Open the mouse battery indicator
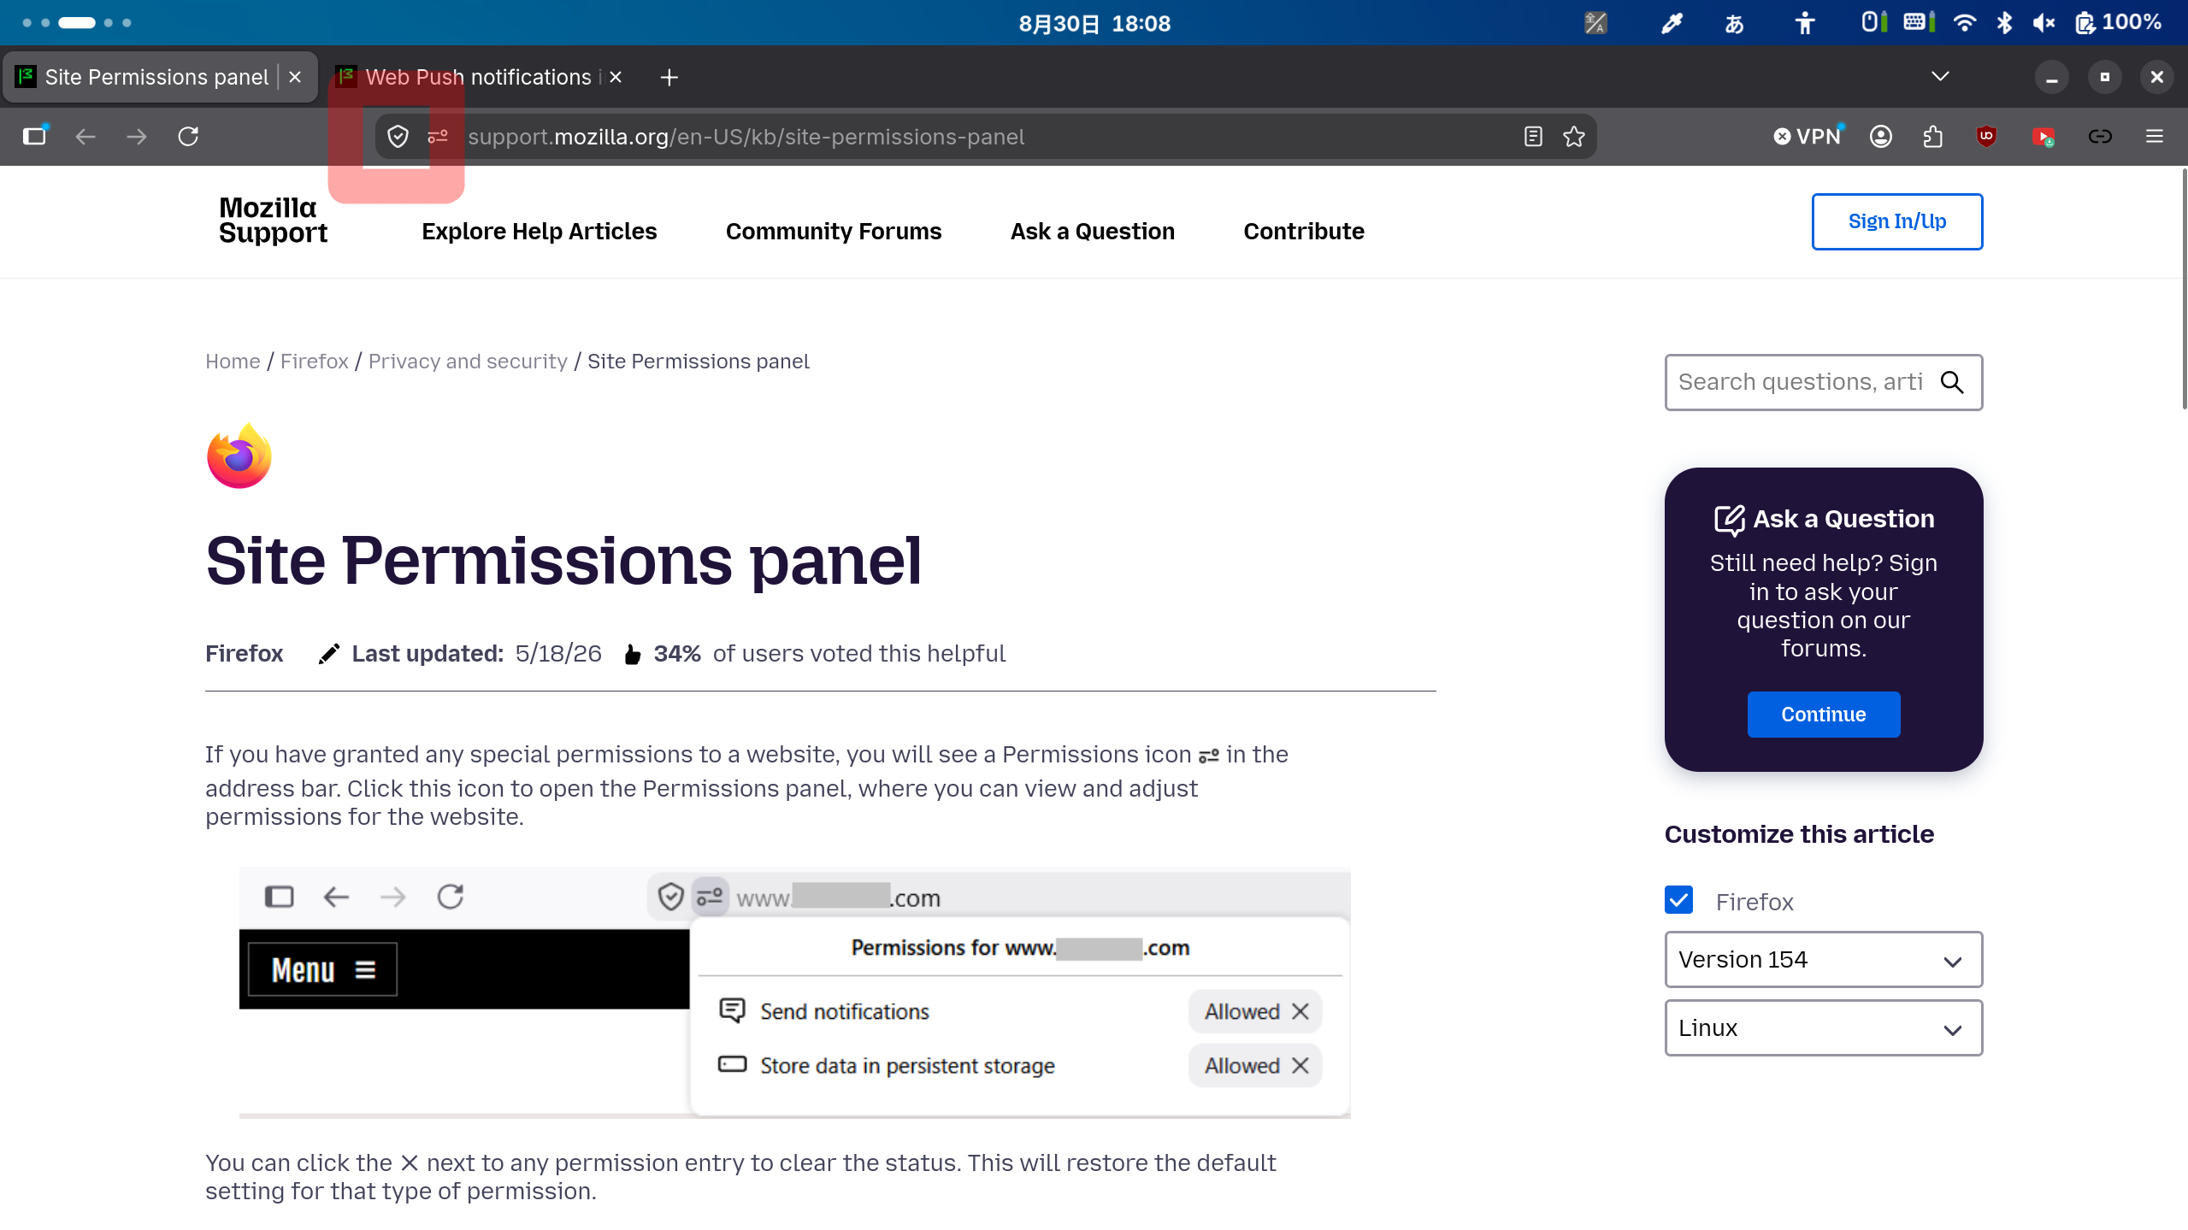This screenshot has width=2188, height=1230. [x=1874, y=21]
